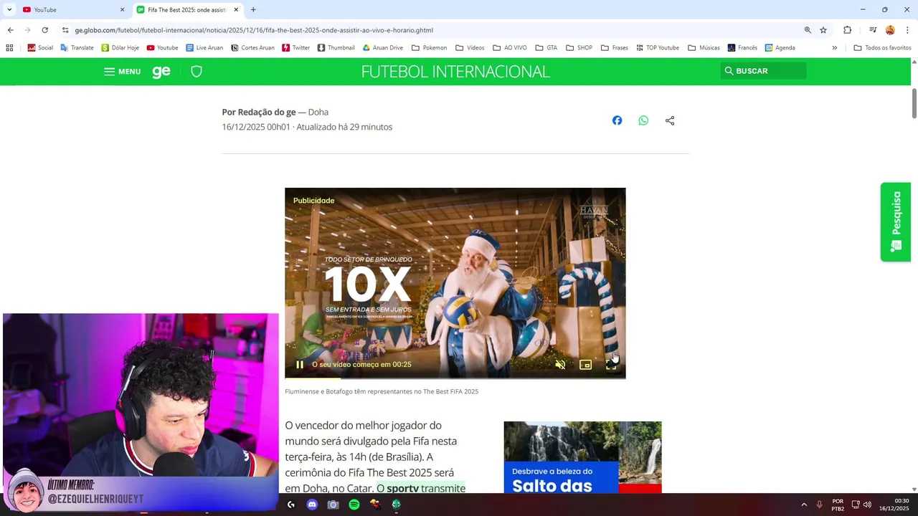Open the Dólar Hoje bookmark
The height and width of the screenshot is (516, 918).
pyautogui.click(x=120, y=48)
